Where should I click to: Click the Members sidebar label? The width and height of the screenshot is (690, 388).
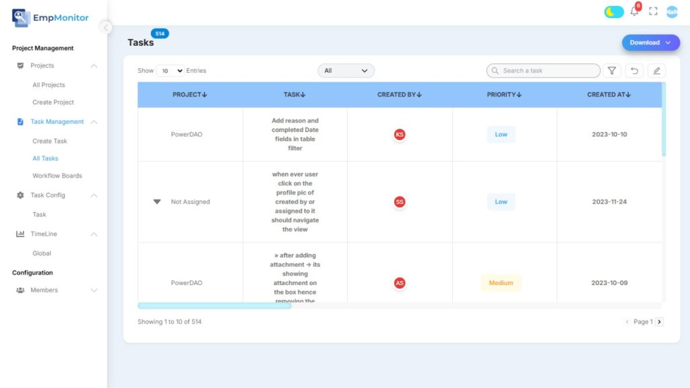coord(44,290)
